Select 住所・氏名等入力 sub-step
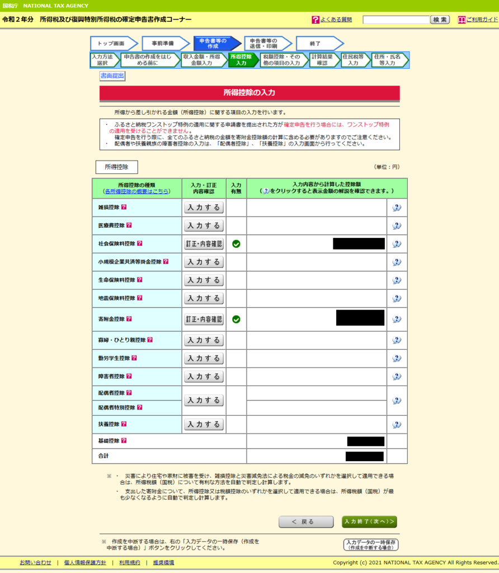 pyautogui.click(x=389, y=60)
